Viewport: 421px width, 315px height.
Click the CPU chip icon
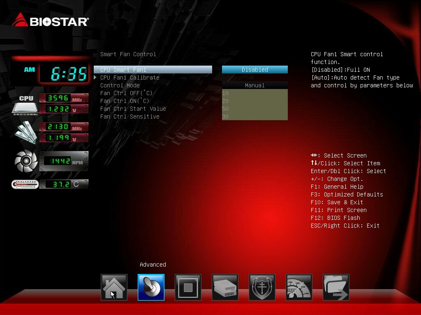[x=25, y=105]
